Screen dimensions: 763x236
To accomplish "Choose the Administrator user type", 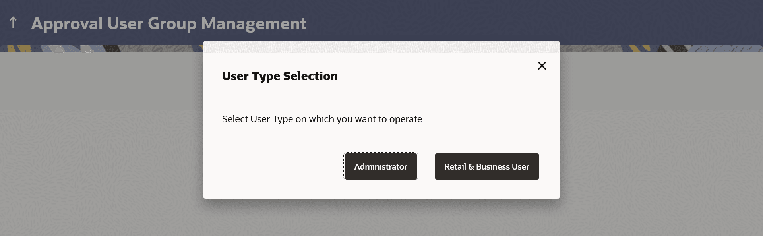I will [x=380, y=166].
